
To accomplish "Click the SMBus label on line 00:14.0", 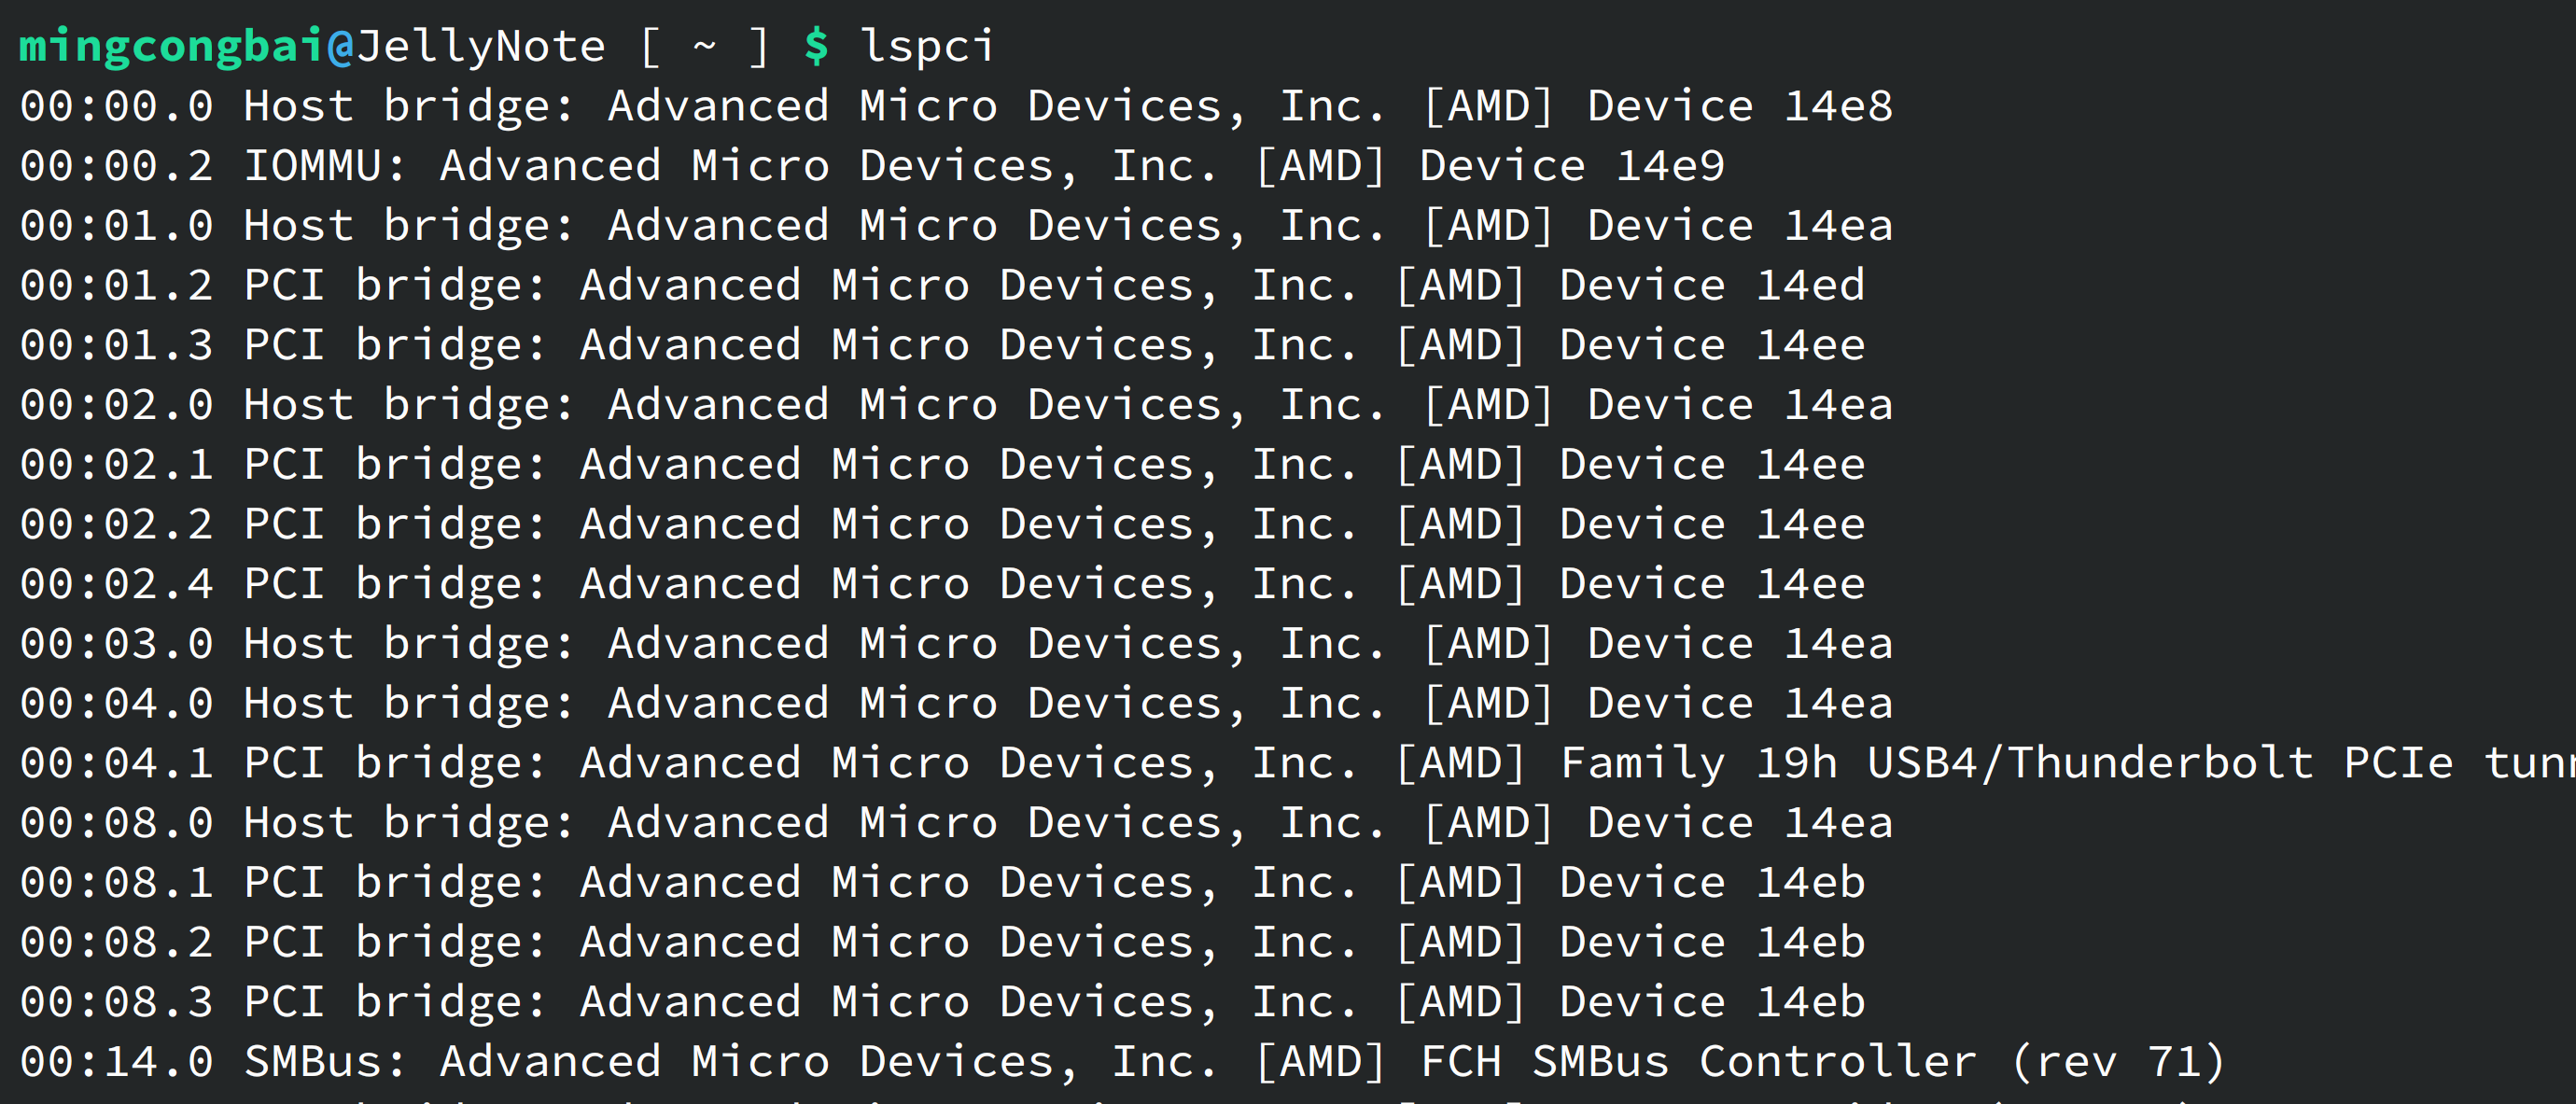I will [312, 1062].
